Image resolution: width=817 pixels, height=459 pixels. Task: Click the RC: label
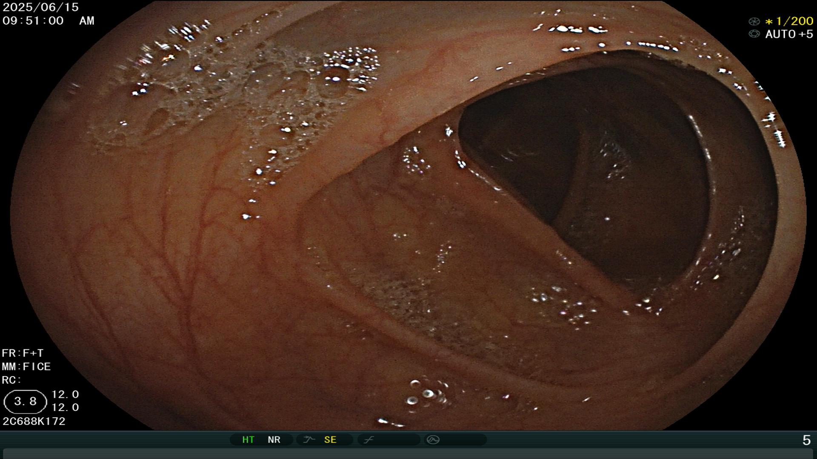coord(11,380)
